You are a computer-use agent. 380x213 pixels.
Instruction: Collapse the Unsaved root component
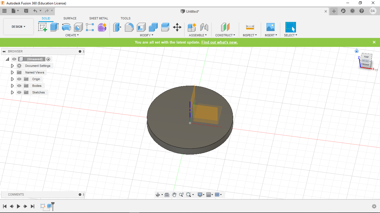8,59
